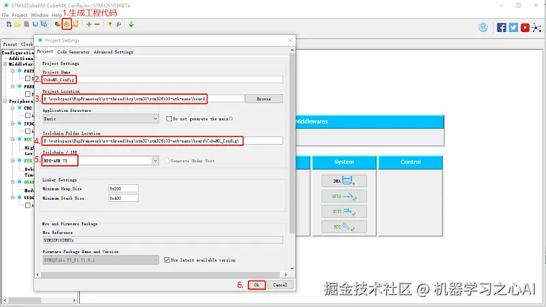Click the blue dot icon beside SYS

(x=20, y=160)
